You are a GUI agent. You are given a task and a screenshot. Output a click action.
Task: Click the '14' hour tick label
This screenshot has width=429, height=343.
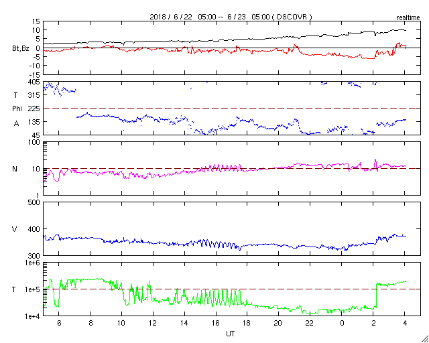tap(184, 323)
